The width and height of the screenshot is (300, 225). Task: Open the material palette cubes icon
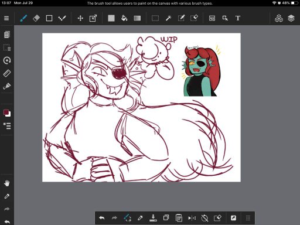[x=279, y=18]
